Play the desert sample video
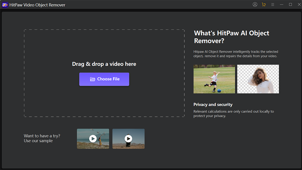 pyautogui.click(x=129, y=139)
